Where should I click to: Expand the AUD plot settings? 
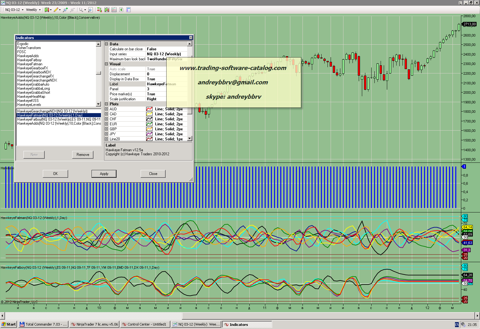pyautogui.click(x=107, y=109)
